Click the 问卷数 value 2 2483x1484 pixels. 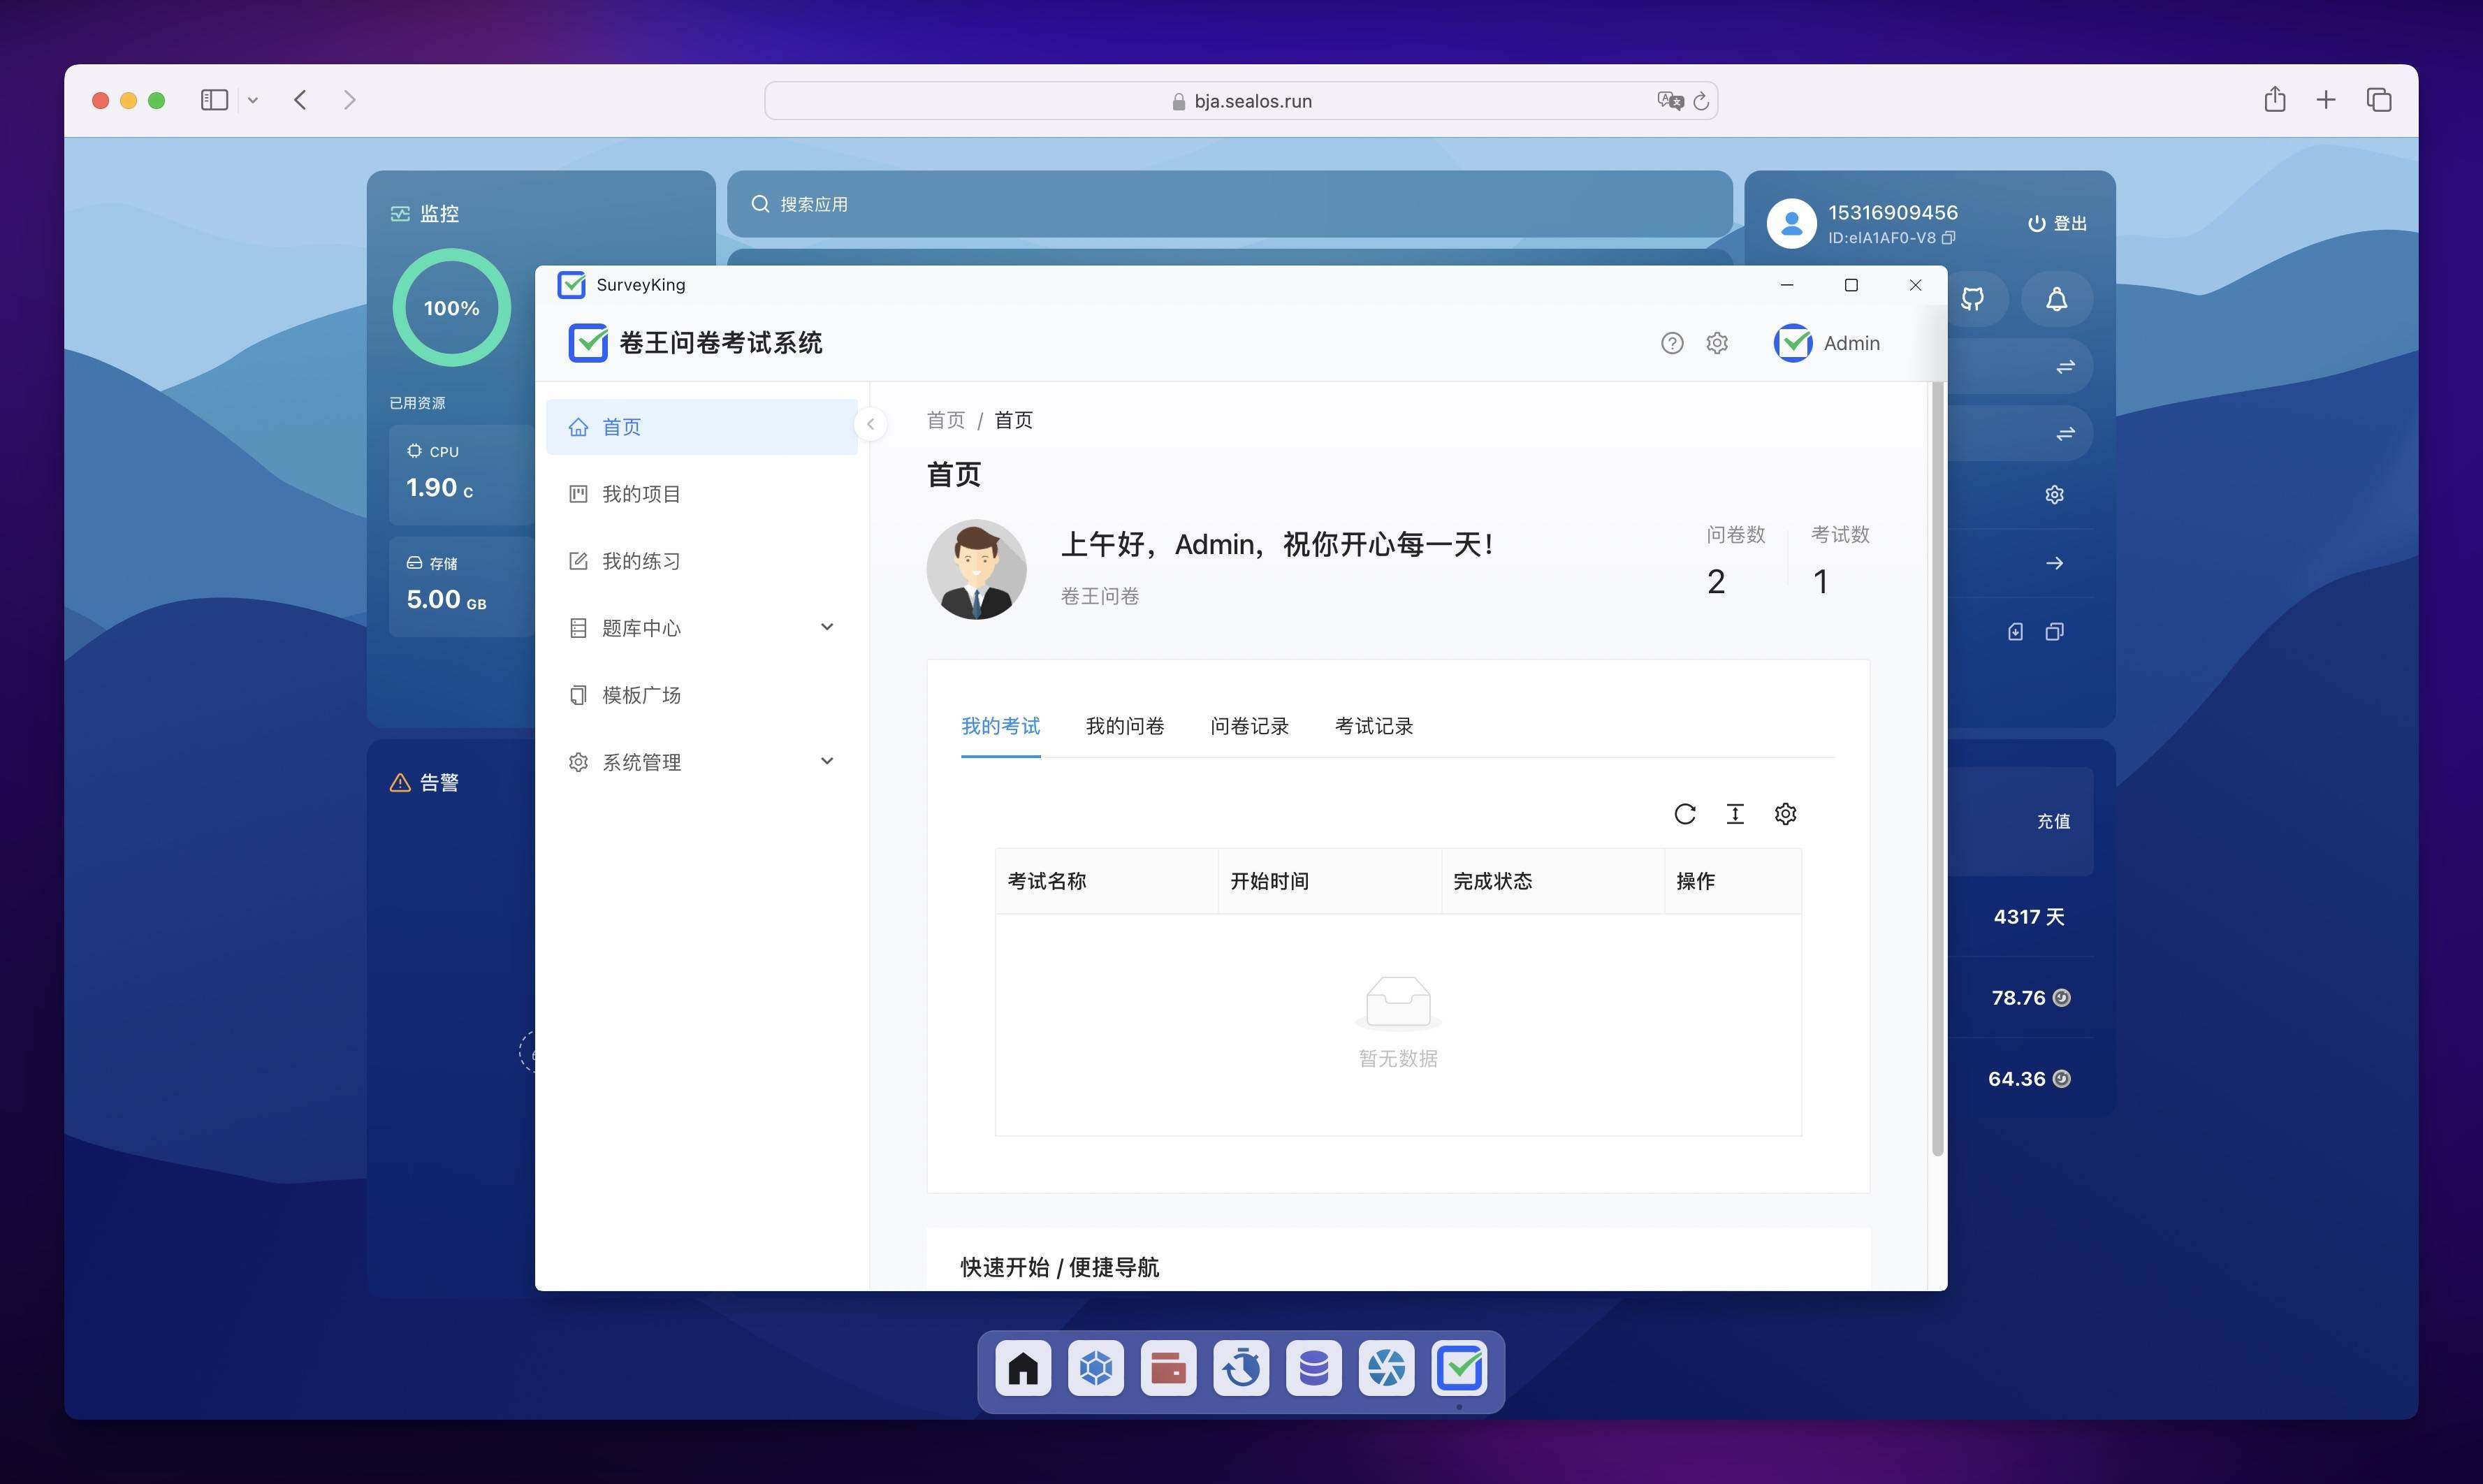point(1716,581)
